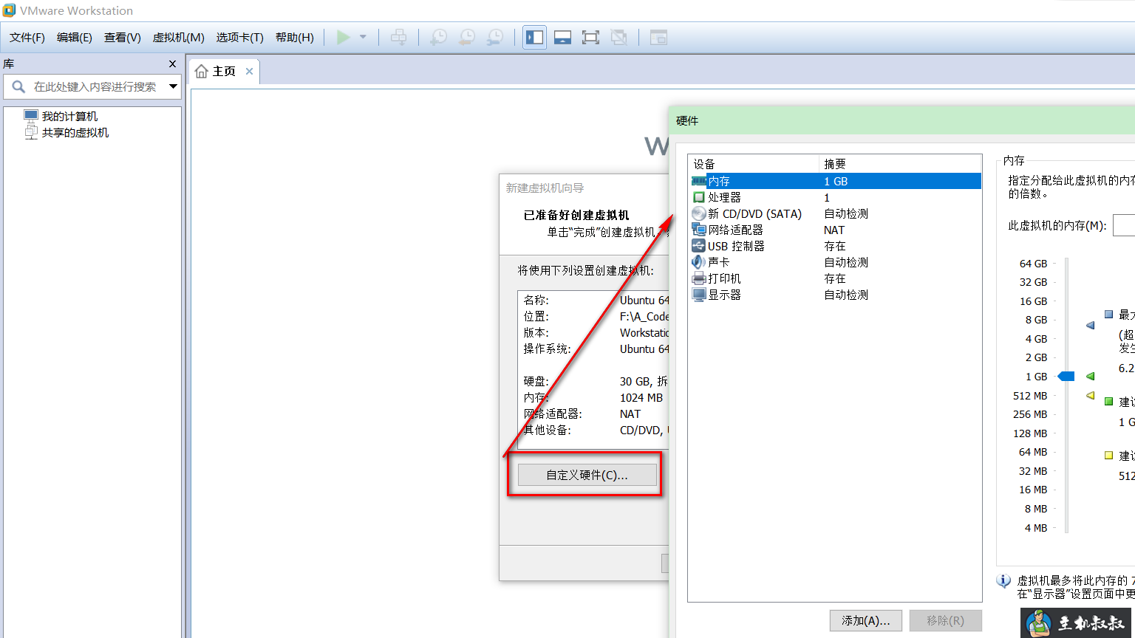Image resolution: width=1135 pixels, height=638 pixels.
Task: Click the 摘要 column header
Action: coord(900,164)
